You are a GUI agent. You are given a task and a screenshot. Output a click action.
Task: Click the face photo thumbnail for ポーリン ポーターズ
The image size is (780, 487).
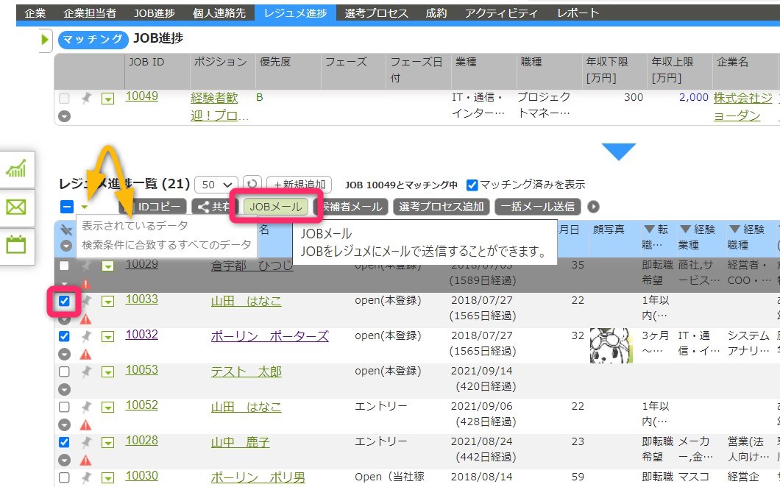point(611,344)
